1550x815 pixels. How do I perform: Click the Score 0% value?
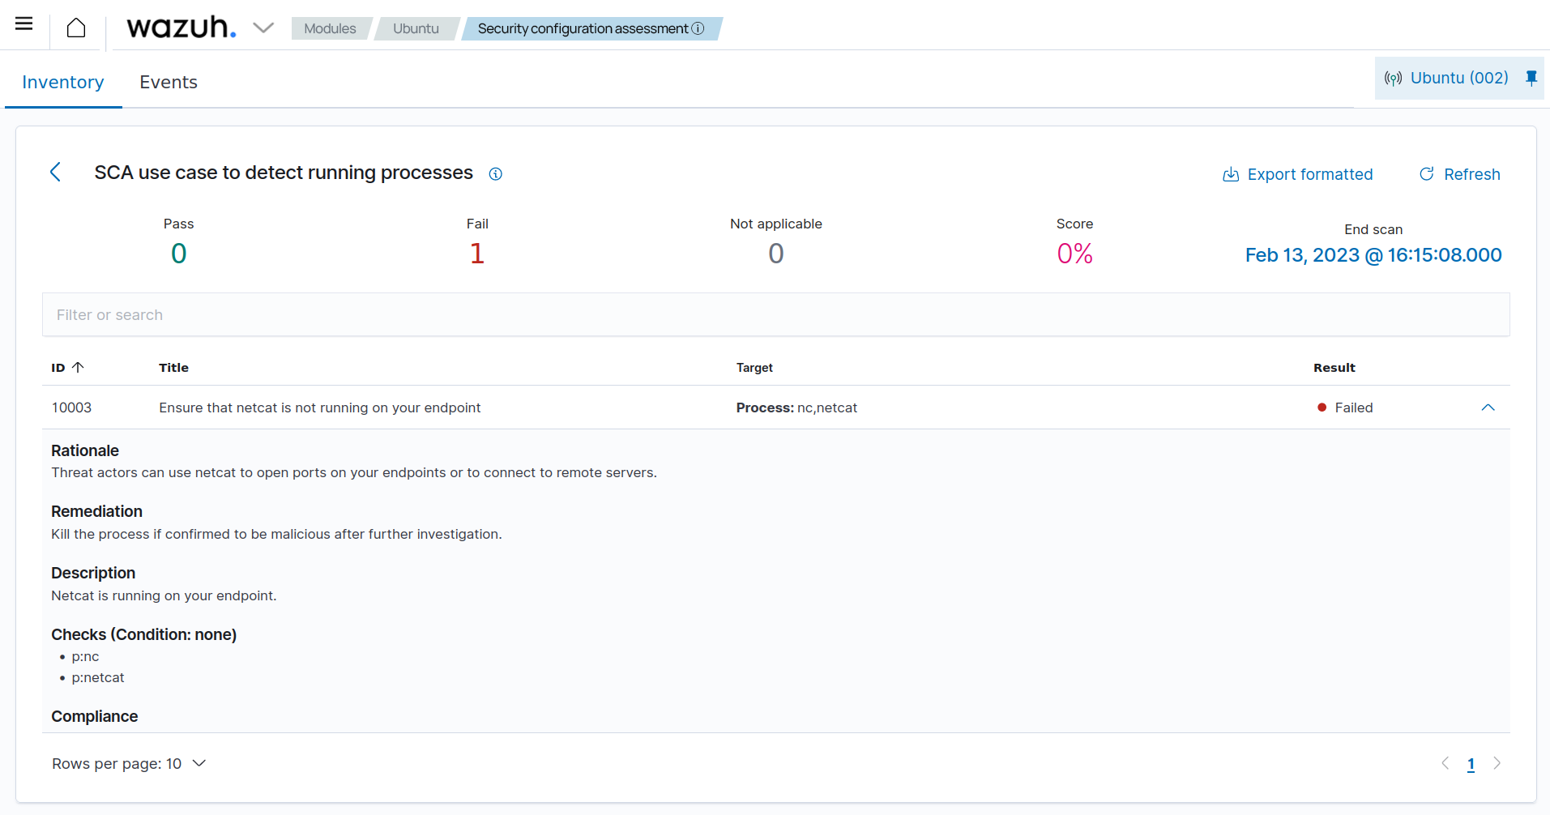1075,254
